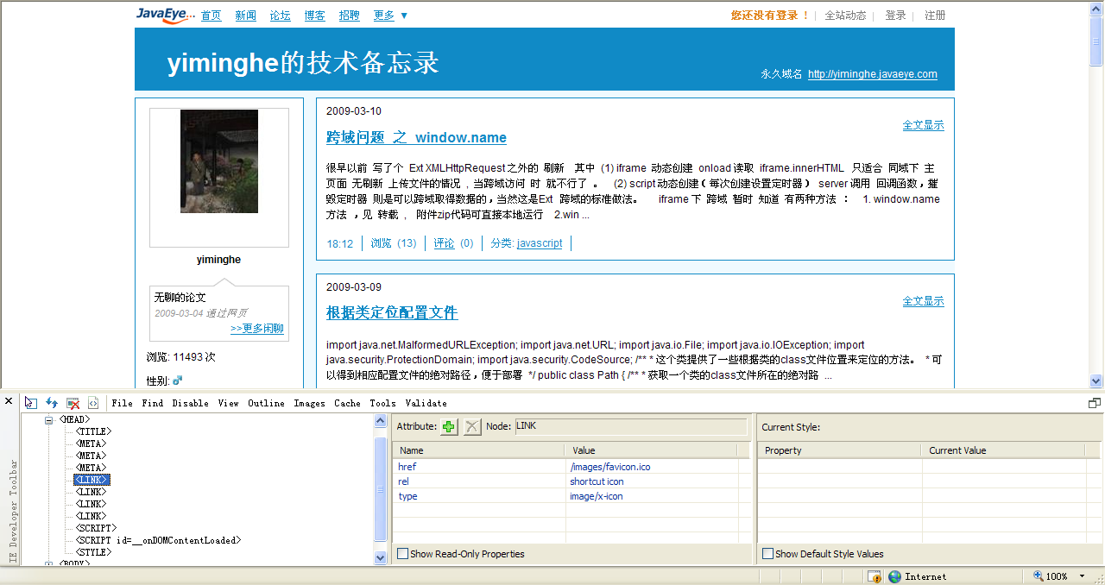Click the remove attribute X icon
The height and width of the screenshot is (585, 1105).
point(472,426)
